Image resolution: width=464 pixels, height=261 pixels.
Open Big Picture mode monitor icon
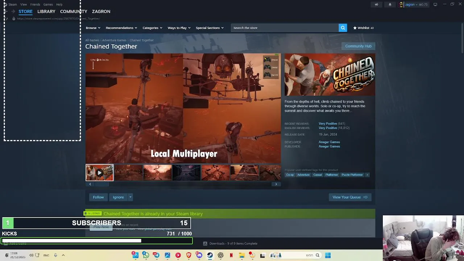point(435,4)
